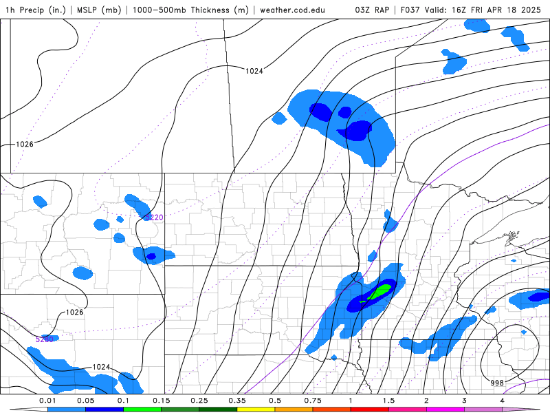Select the red 1–1.5 legend swatch
The width and height of the screenshot is (550, 413).
click(370, 410)
